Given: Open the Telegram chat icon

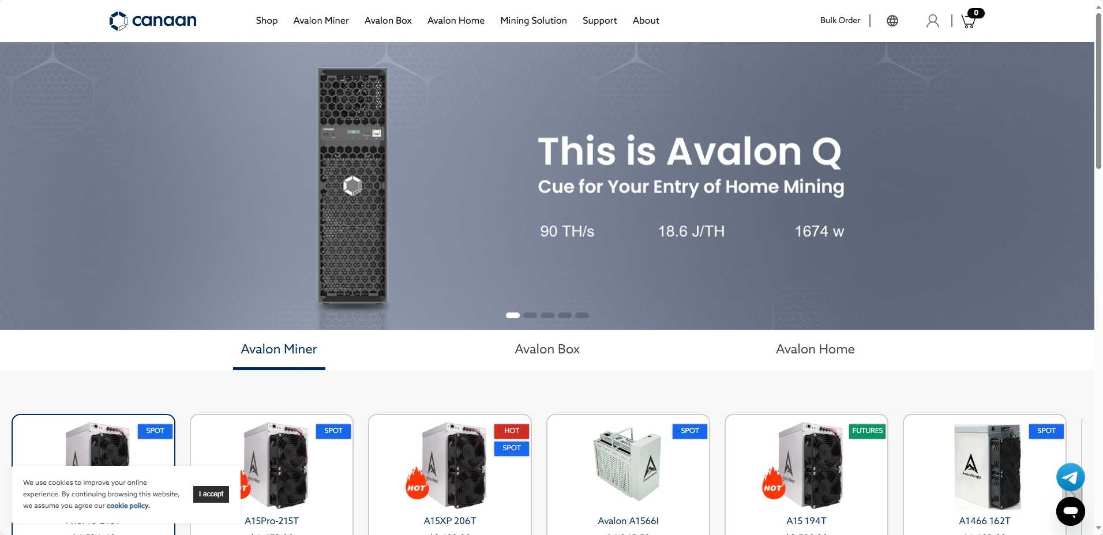Looking at the screenshot, I should coord(1071,477).
